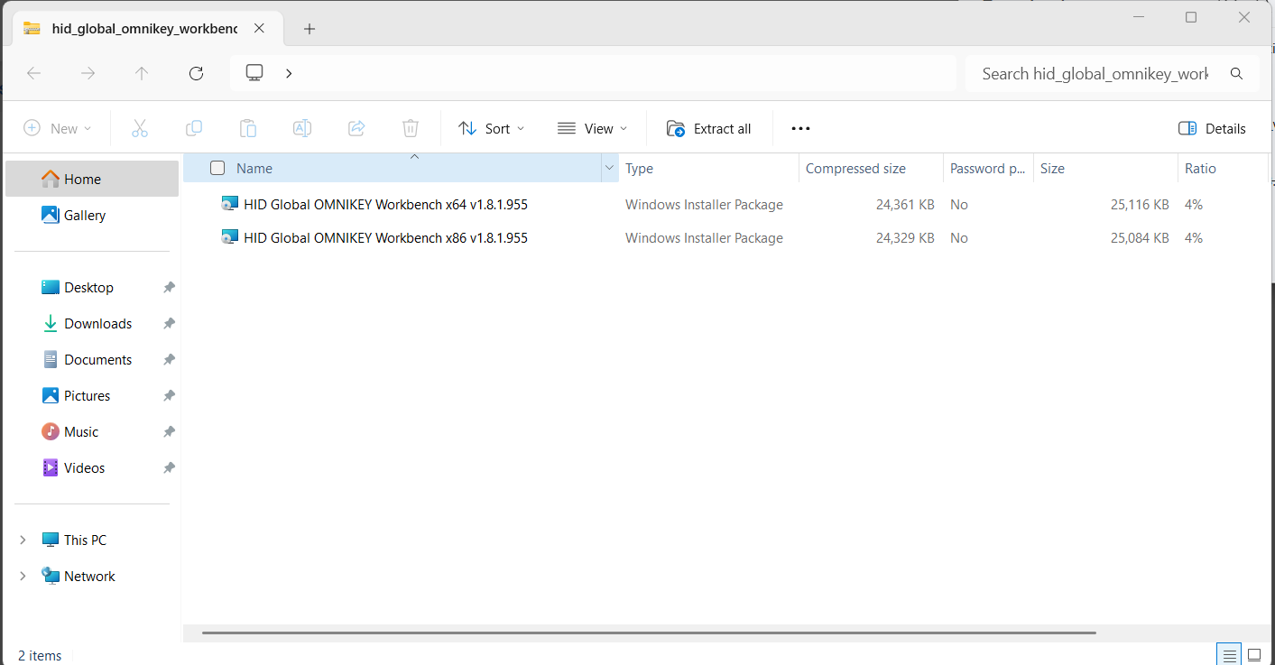Unpin Pictures from quick access
This screenshot has height=665, width=1275.
[169, 396]
